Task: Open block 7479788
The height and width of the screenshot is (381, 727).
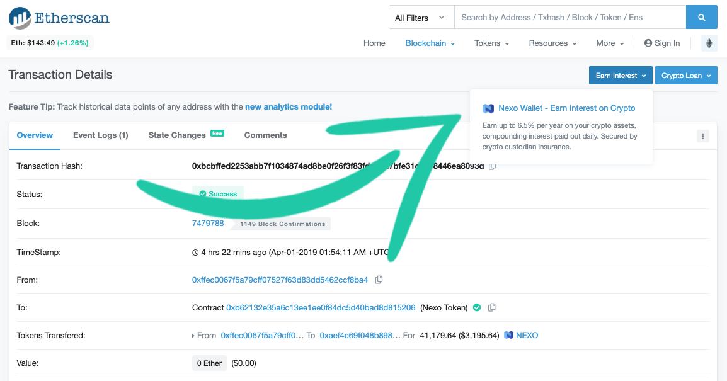Action: point(208,224)
